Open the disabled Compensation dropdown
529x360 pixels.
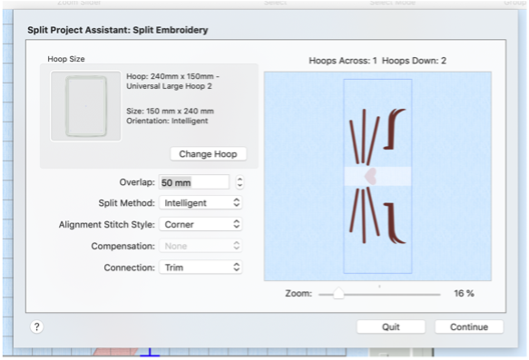[x=201, y=246]
